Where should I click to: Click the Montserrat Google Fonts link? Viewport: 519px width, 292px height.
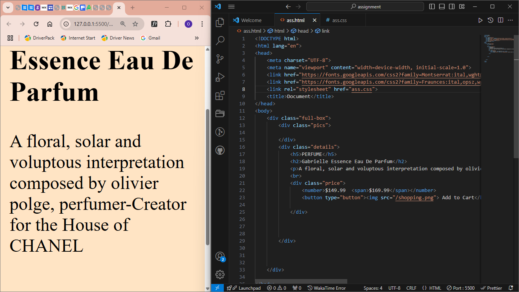pyautogui.click(x=391, y=75)
